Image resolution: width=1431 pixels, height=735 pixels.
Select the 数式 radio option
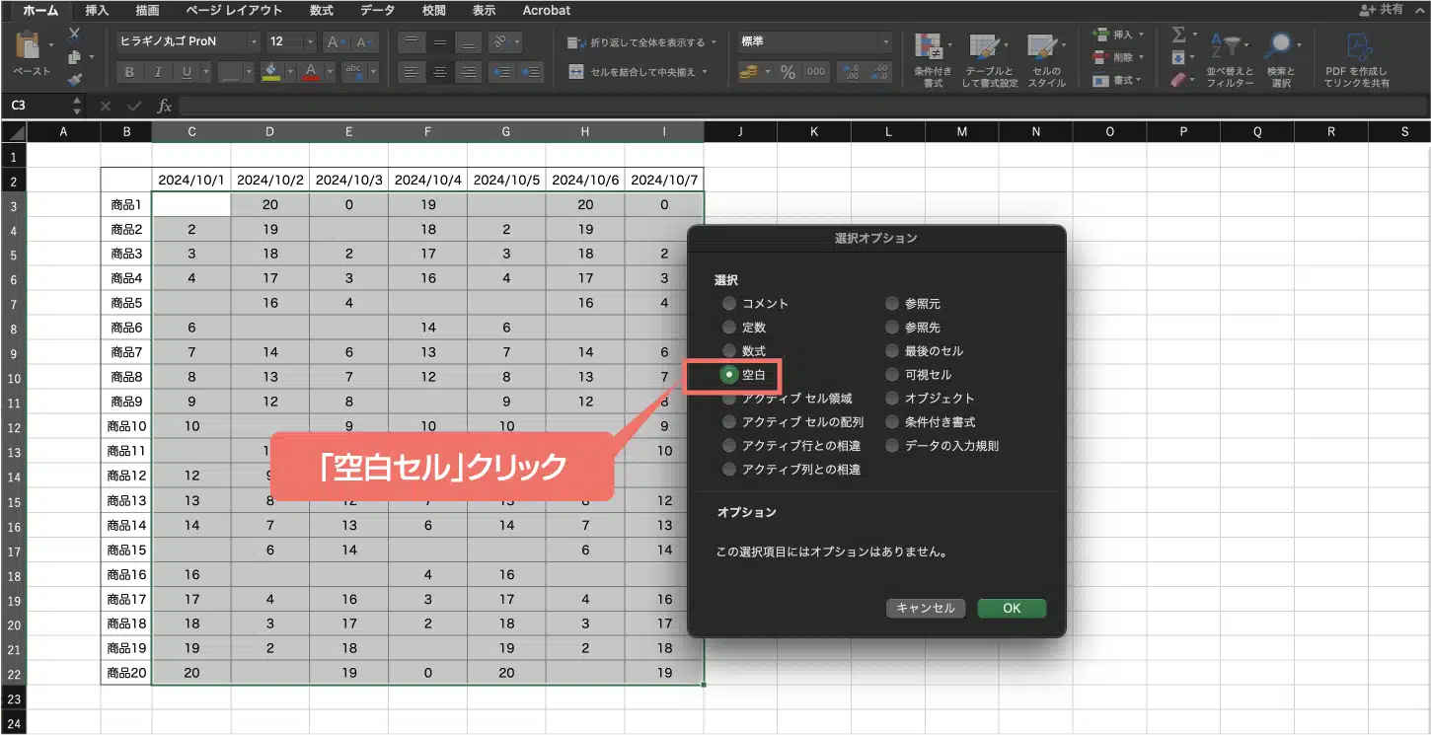(x=728, y=351)
